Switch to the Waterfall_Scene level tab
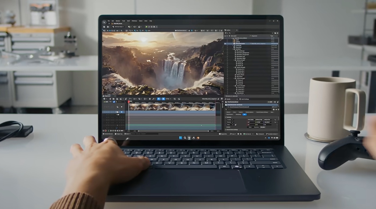The image size is (376, 209). (117, 24)
